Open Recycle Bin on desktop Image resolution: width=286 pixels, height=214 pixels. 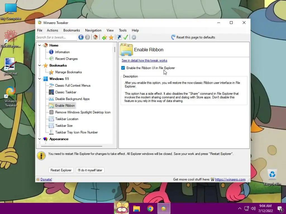pyautogui.click(x=272, y=177)
